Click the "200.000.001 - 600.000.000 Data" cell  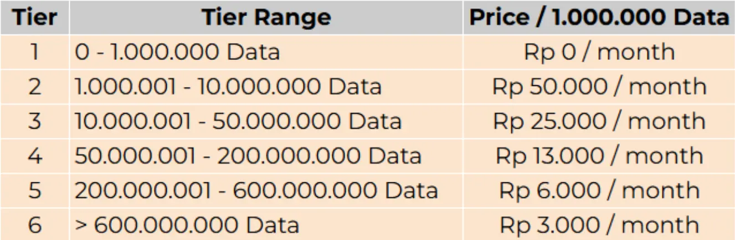(256, 190)
